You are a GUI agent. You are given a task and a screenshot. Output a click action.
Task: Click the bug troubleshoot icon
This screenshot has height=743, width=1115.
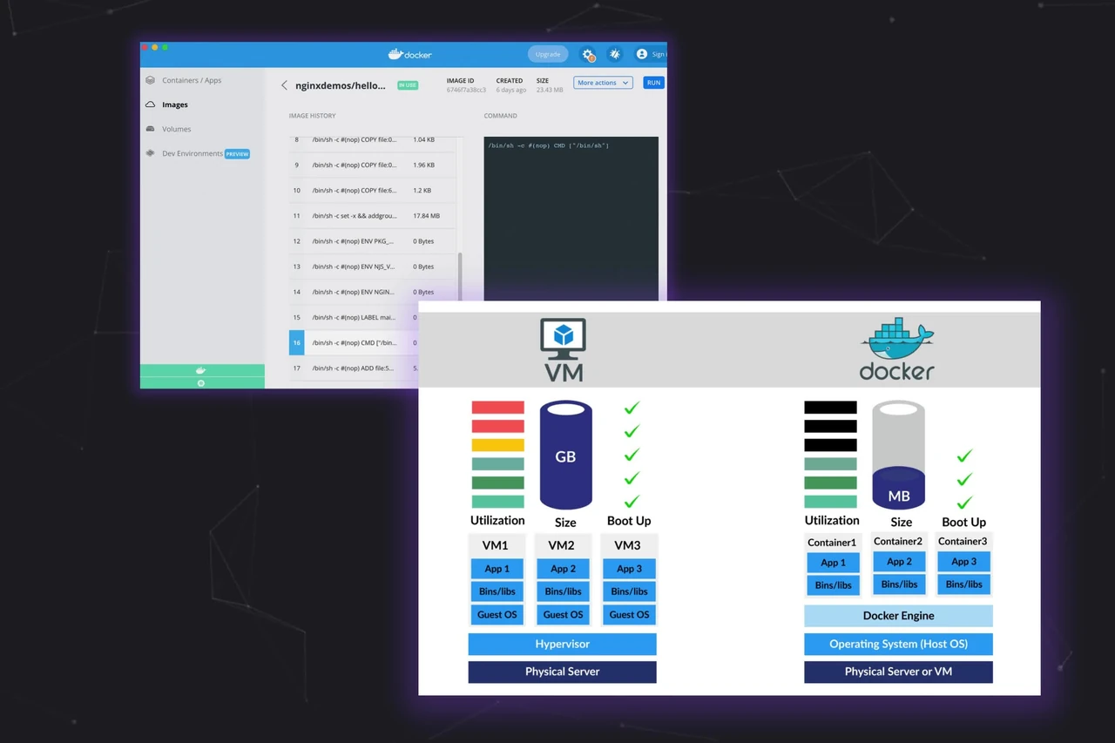pyautogui.click(x=615, y=54)
